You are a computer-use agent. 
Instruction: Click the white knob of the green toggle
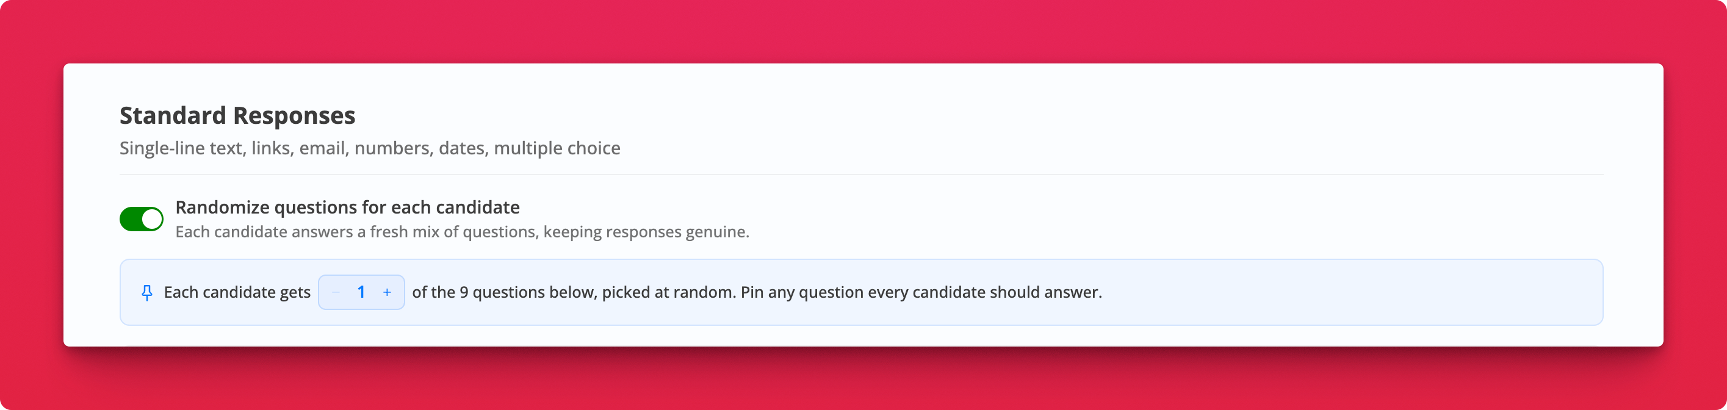coord(151,219)
